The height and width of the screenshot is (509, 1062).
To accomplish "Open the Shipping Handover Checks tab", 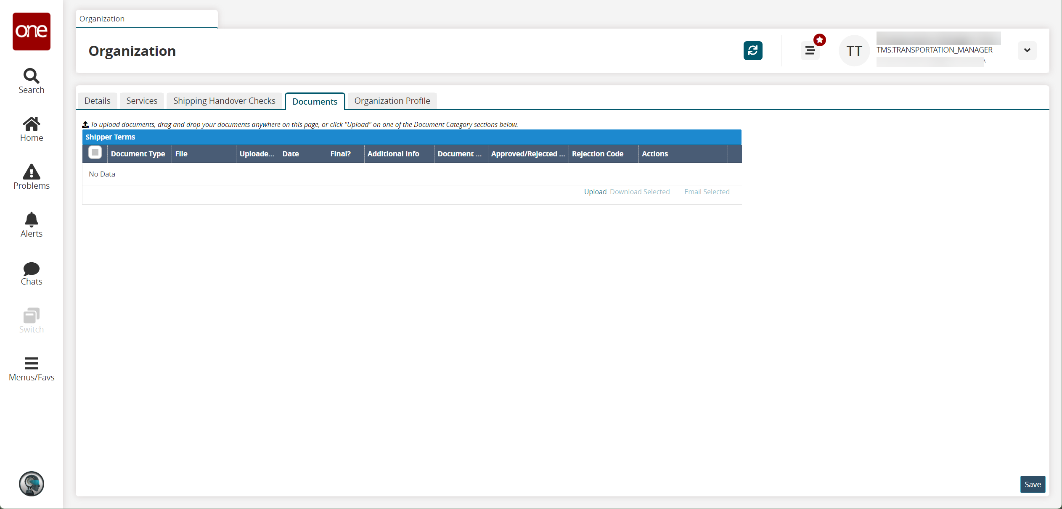I will click(x=224, y=101).
